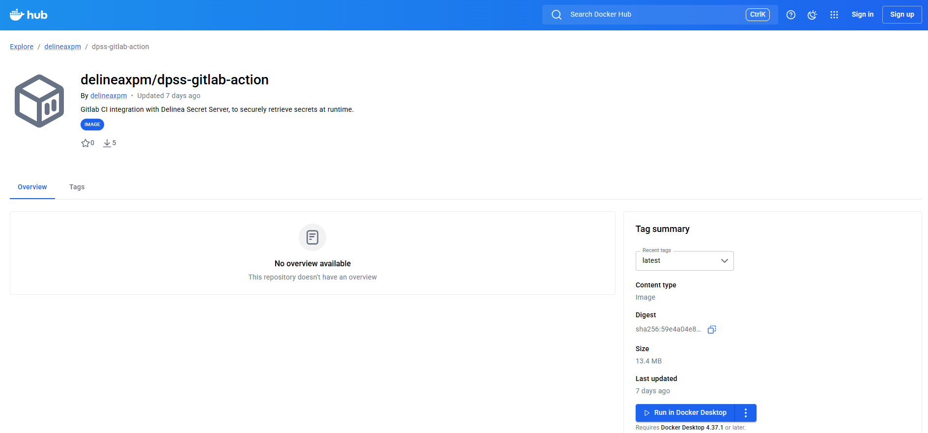This screenshot has width=928, height=433.
Task: Expand the Recent tags dropdown
Action: click(x=684, y=261)
